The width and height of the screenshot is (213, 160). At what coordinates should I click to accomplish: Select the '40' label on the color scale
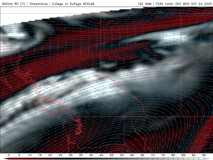coord(91,155)
